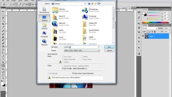Toggle Layers checkbox in save options
Image resolution: width=172 pixels, height=97 pixels.
click(x=63, y=62)
